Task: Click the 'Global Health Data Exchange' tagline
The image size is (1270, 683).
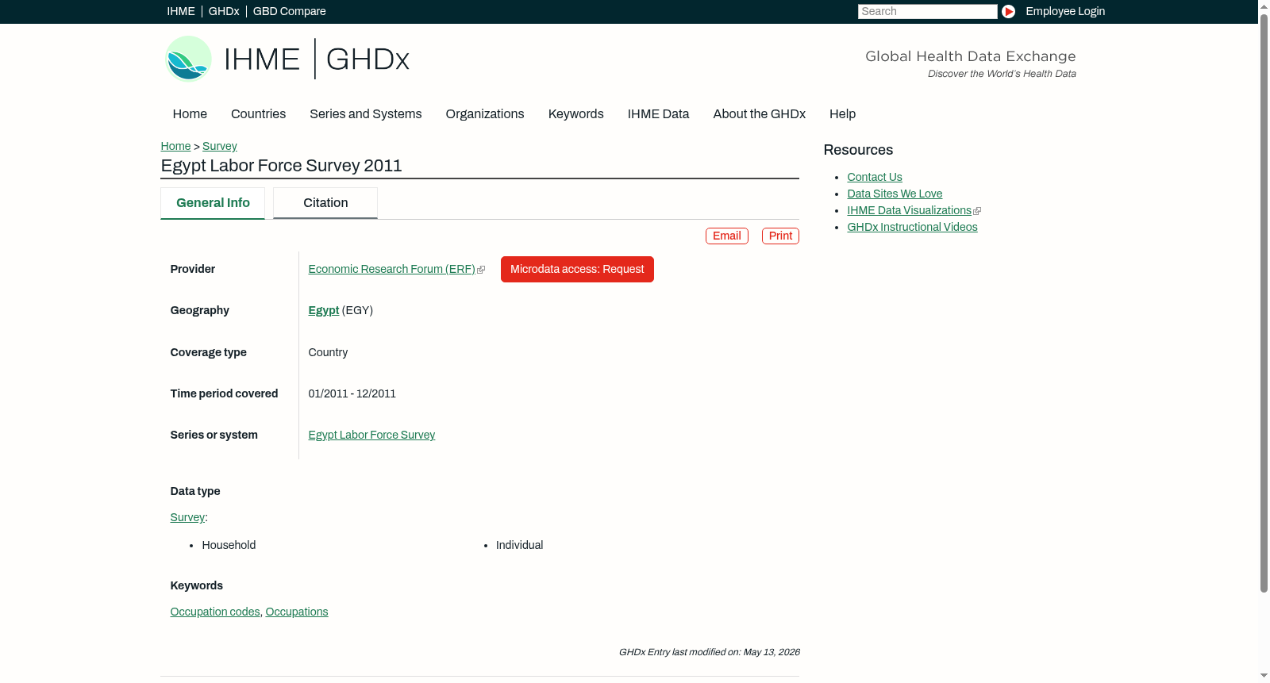Action: [x=970, y=56]
